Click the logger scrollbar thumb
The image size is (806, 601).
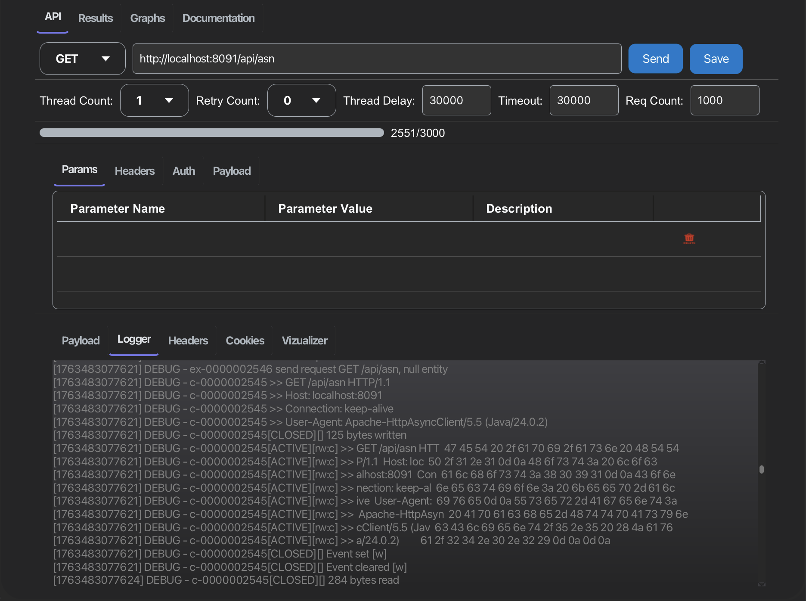click(762, 469)
